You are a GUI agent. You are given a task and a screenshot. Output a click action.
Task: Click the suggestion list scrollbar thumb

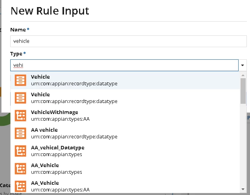[243, 91]
